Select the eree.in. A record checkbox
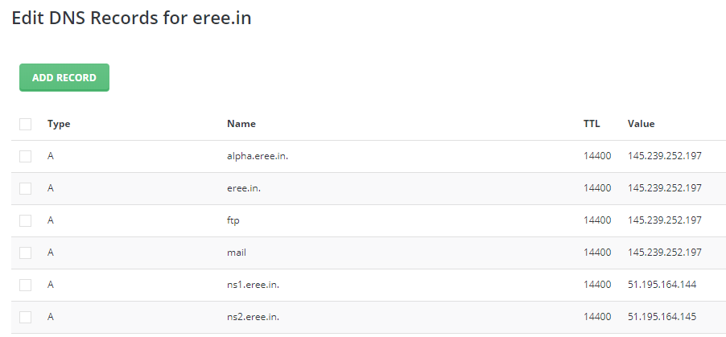The height and width of the screenshot is (337, 726). [x=26, y=188]
